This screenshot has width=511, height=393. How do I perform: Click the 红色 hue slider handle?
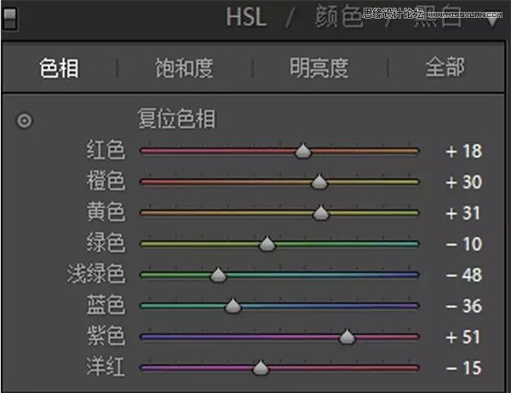(x=303, y=151)
